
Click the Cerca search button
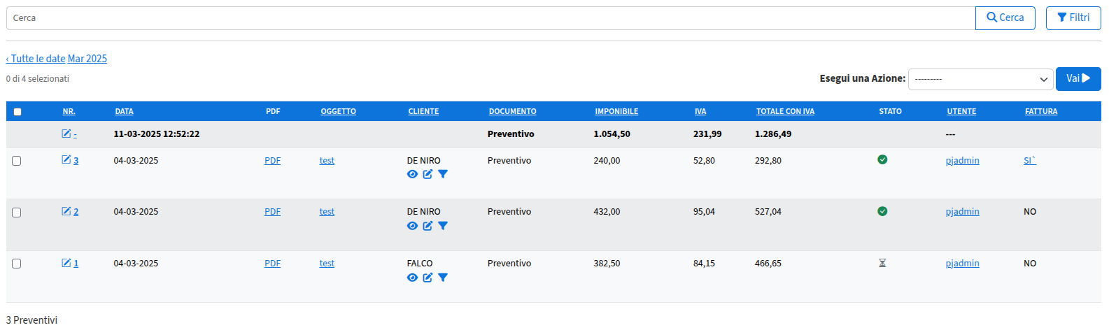click(1005, 18)
